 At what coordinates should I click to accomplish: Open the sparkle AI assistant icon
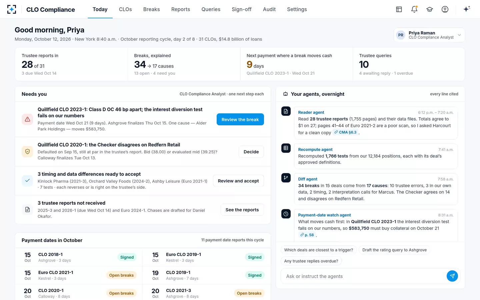click(467, 9)
